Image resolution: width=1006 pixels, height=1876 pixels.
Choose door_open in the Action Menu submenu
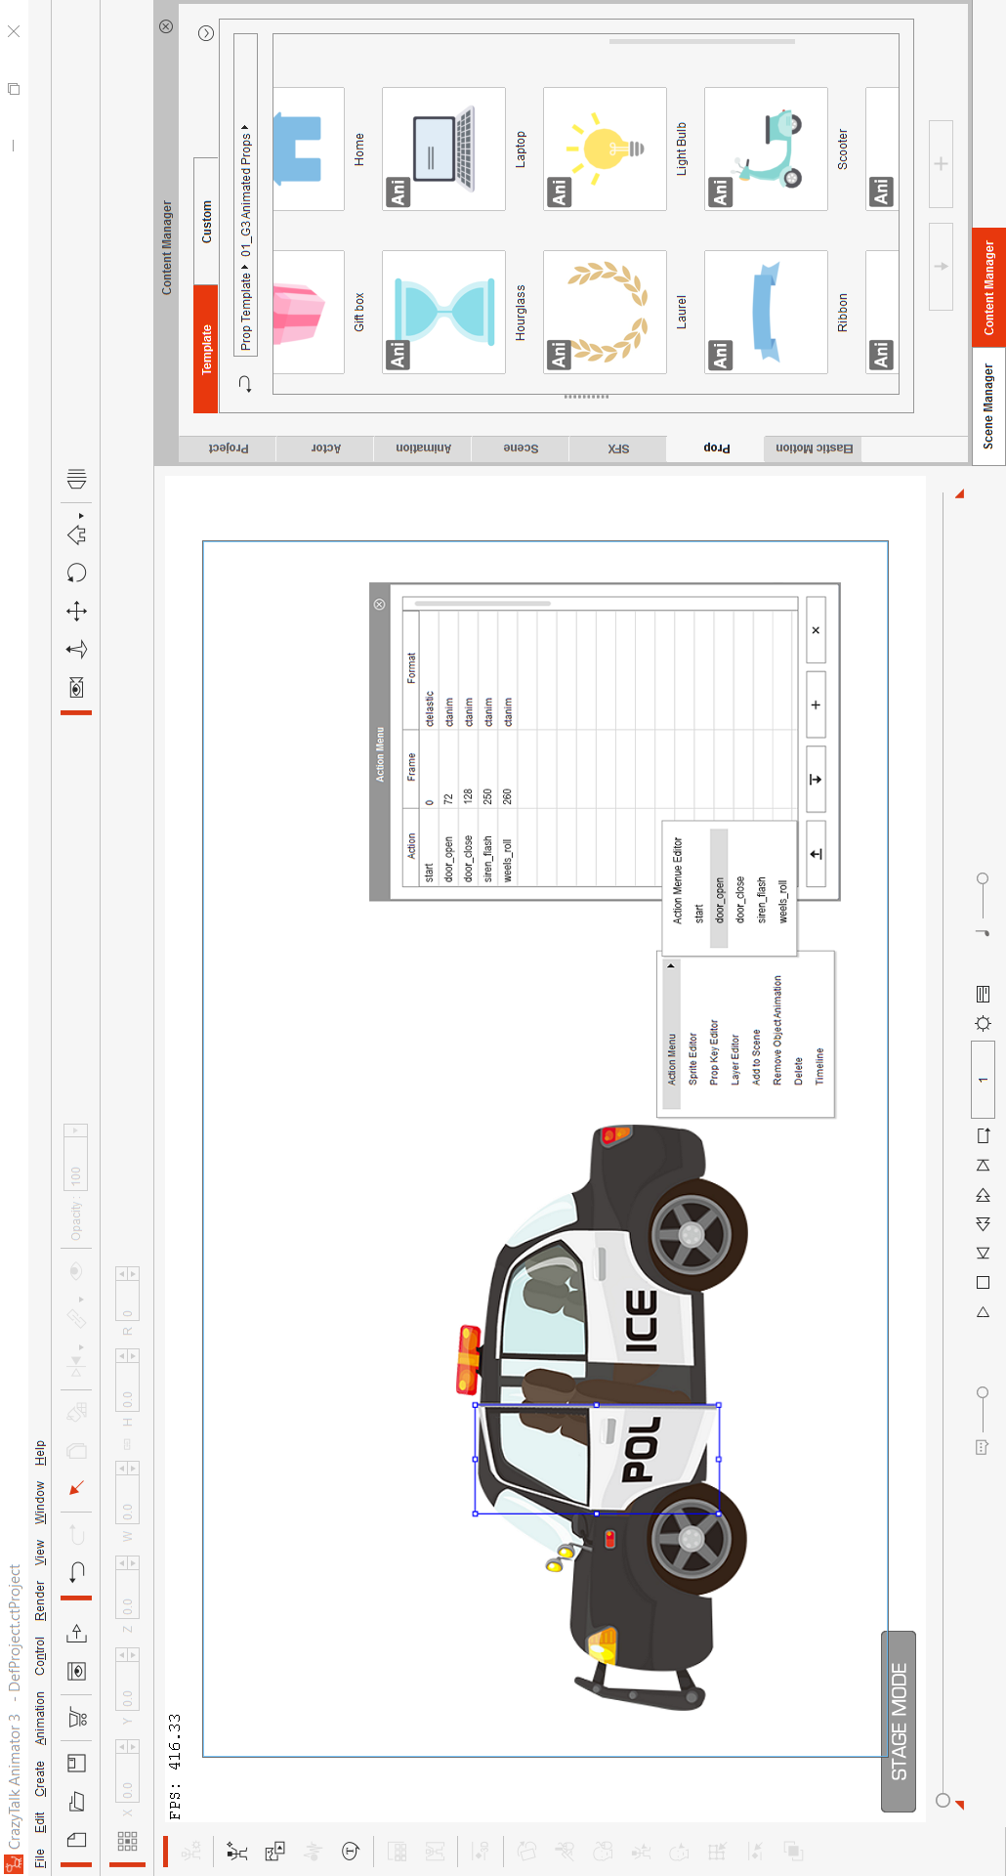(x=720, y=888)
